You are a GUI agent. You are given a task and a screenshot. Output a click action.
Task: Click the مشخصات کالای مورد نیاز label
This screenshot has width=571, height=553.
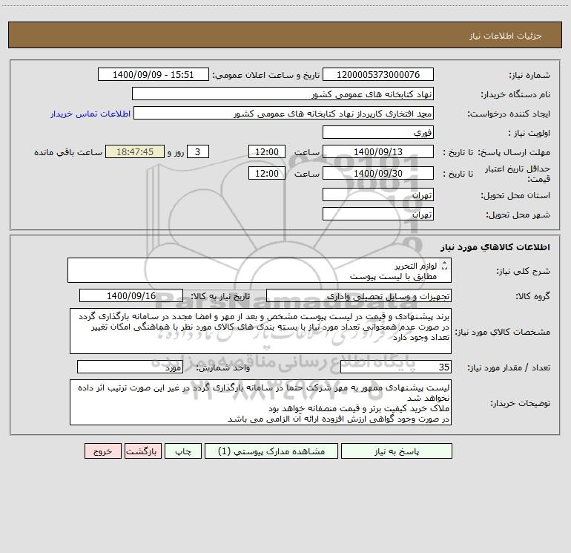(503, 332)
